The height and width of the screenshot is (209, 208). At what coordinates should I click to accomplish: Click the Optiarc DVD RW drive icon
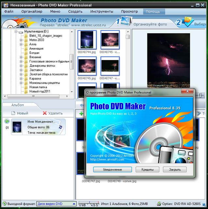(x=159, y=204)
